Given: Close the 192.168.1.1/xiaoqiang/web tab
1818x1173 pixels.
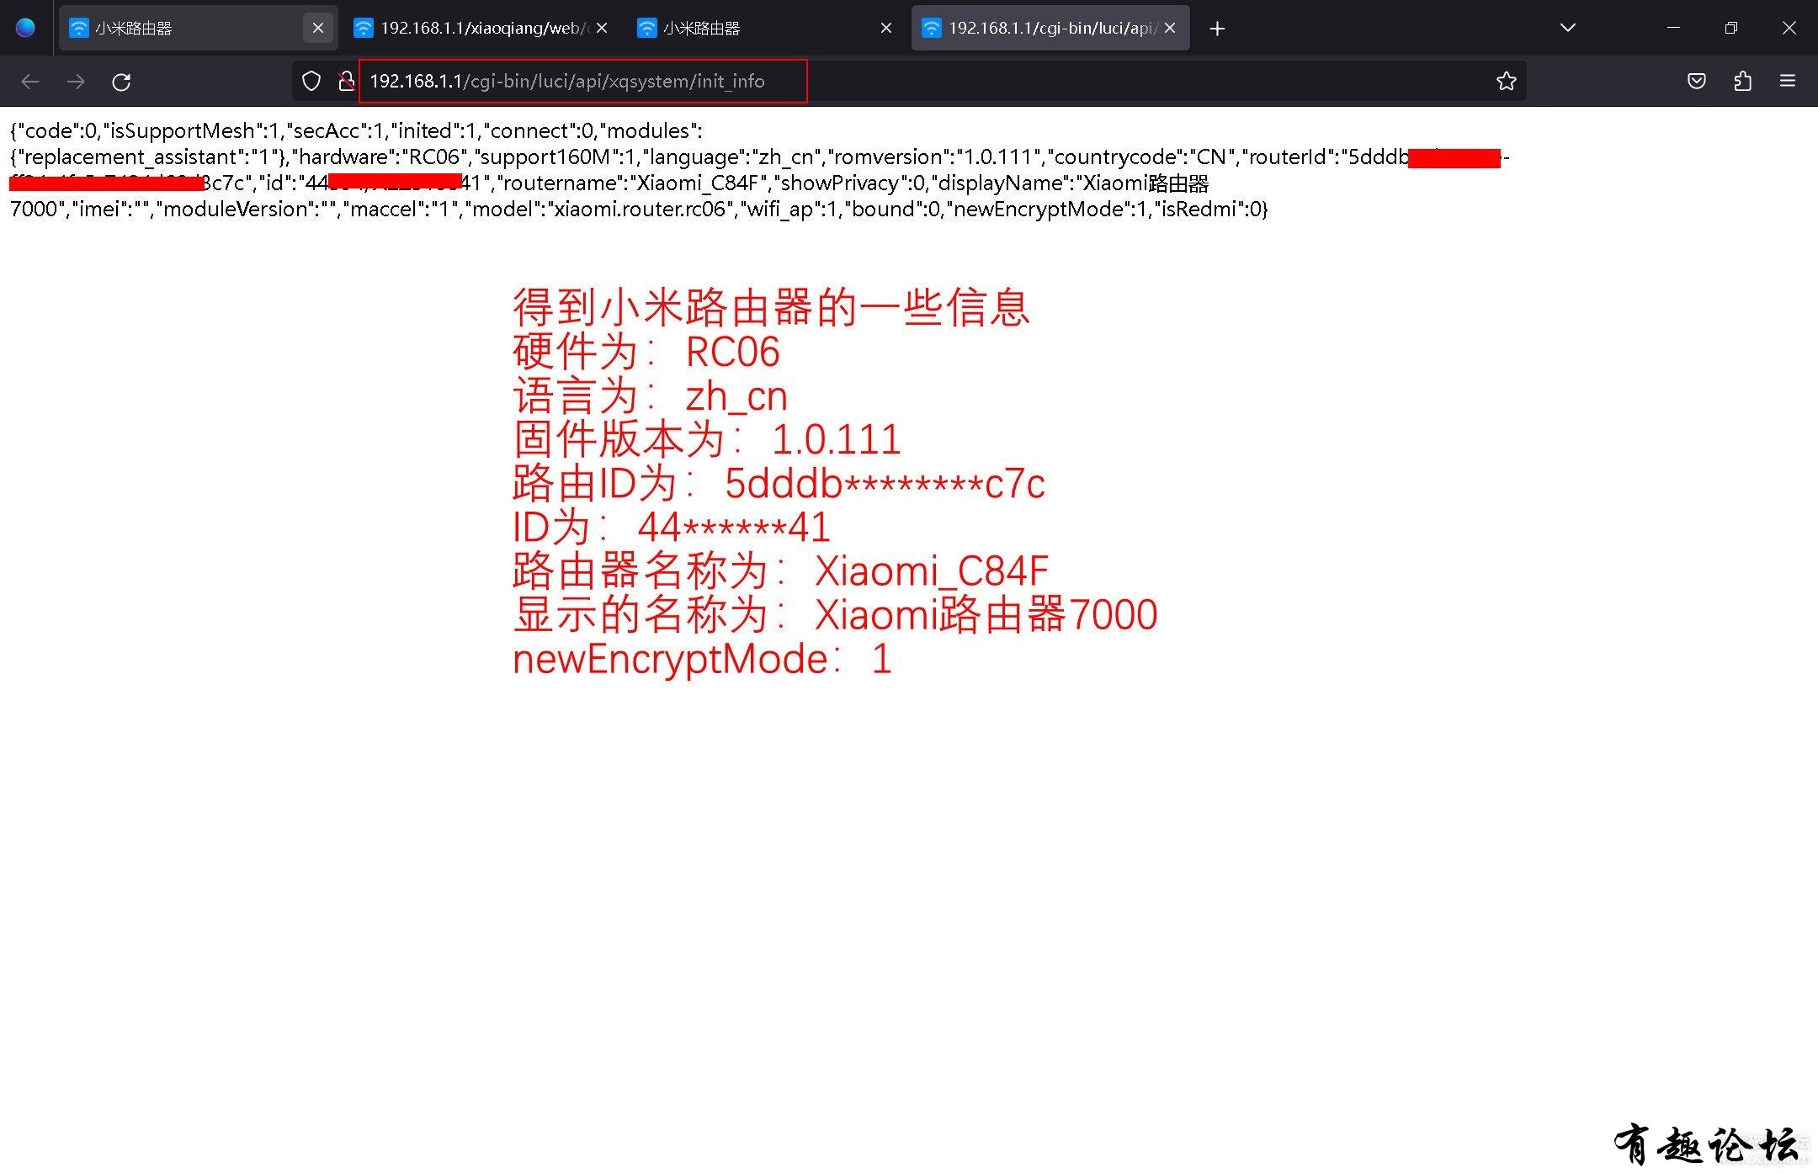Looking at the screenshot, I should pos(602,28).
